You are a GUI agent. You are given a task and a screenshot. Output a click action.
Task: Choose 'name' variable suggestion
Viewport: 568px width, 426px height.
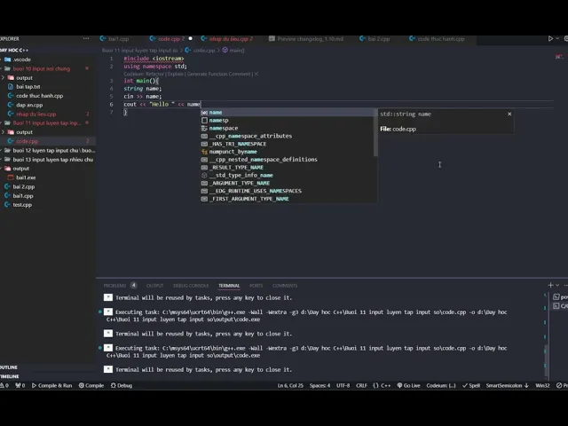(x=288, y=113)
